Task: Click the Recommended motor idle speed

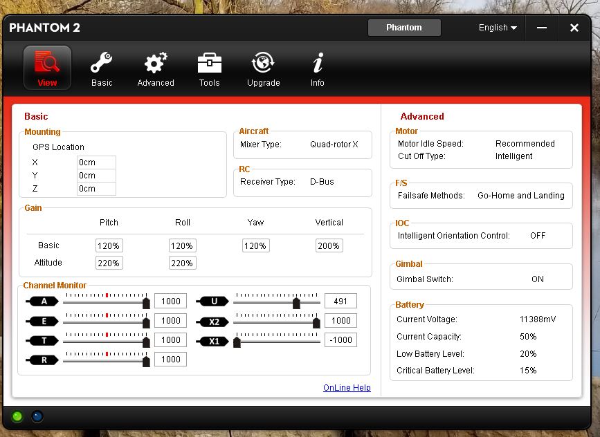Action: [x=525, y=143]
